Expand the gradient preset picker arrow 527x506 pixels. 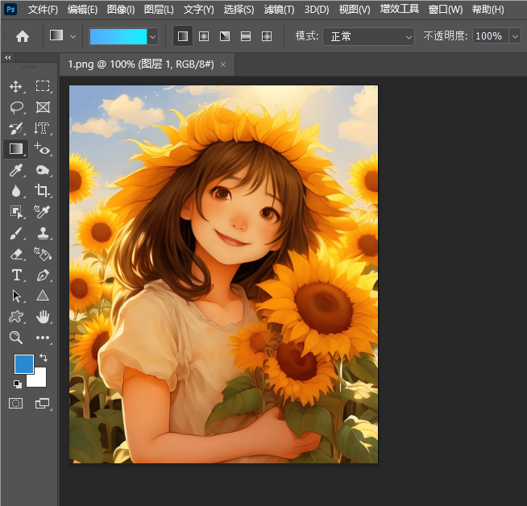tap(152, 36)
